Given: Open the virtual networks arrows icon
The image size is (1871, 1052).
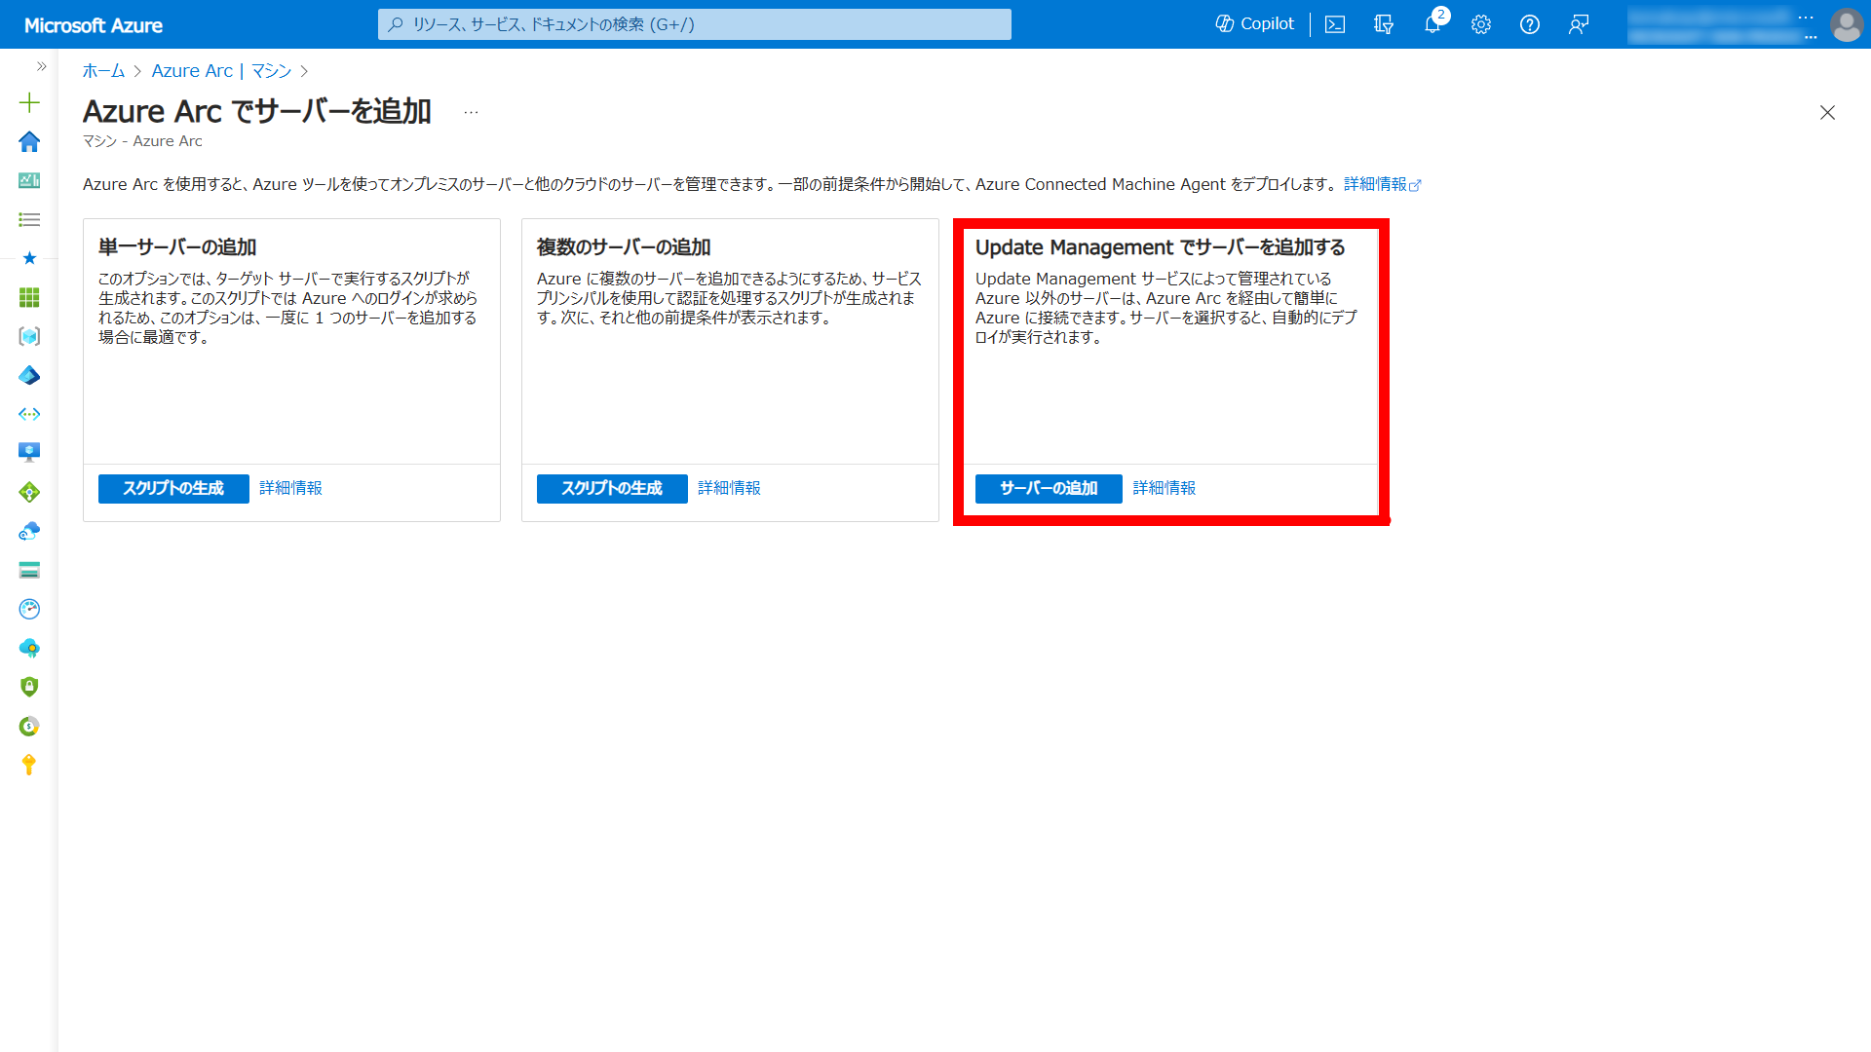Looking at the screenshot, I should pyautogui.click(x=29, y=414).
